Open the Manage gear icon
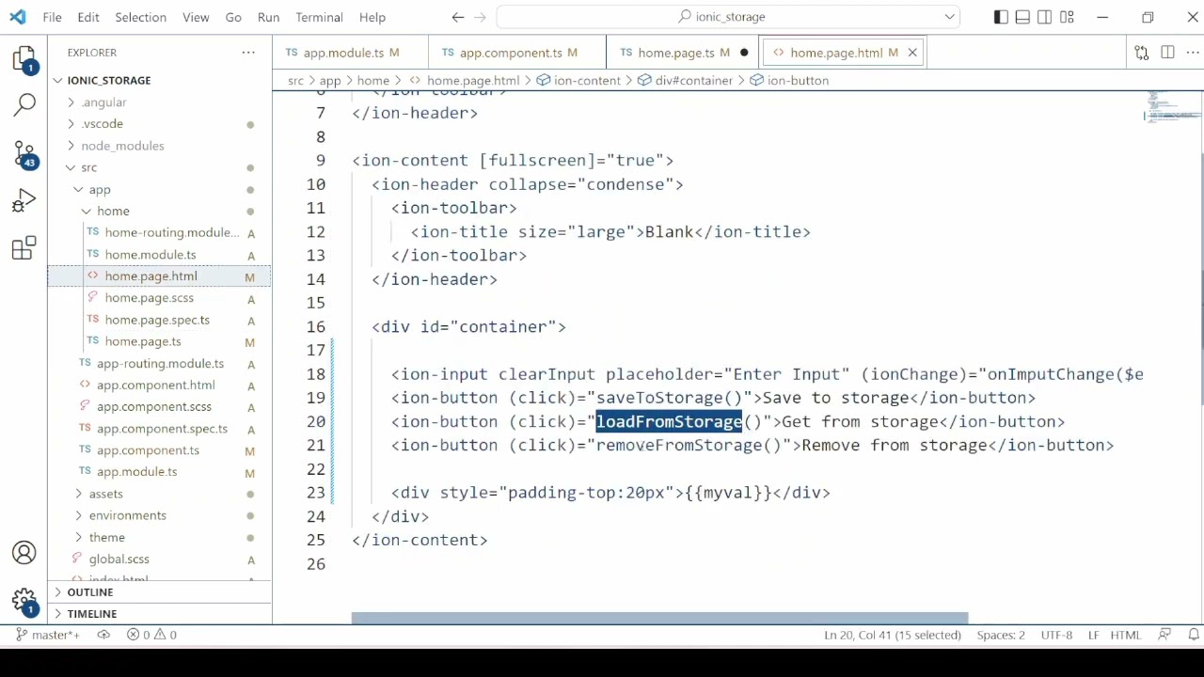 coord(24,601)
